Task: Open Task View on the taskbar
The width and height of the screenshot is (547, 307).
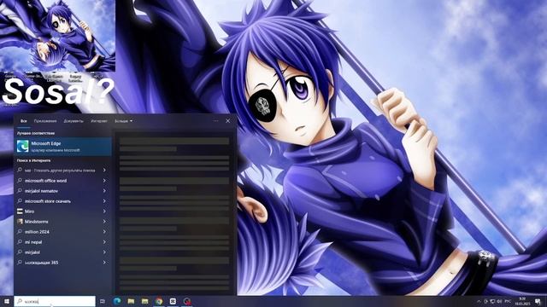Action: click(x=103, y=301)
